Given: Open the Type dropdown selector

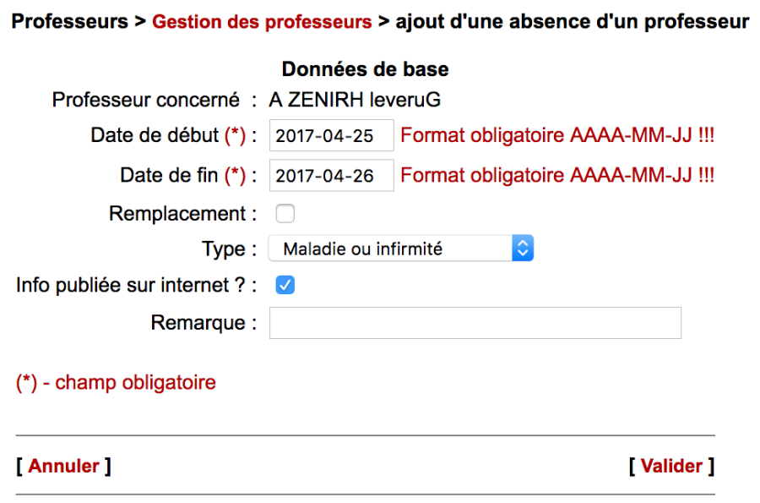Looking at the screenshot, I should click(x=397, y=248).
